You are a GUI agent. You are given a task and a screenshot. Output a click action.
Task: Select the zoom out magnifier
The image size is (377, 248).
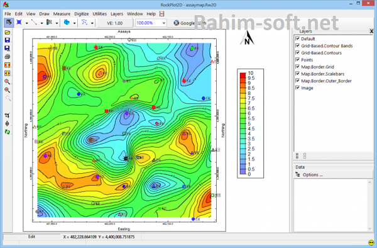pyautogui.click(x=7, y=90)
